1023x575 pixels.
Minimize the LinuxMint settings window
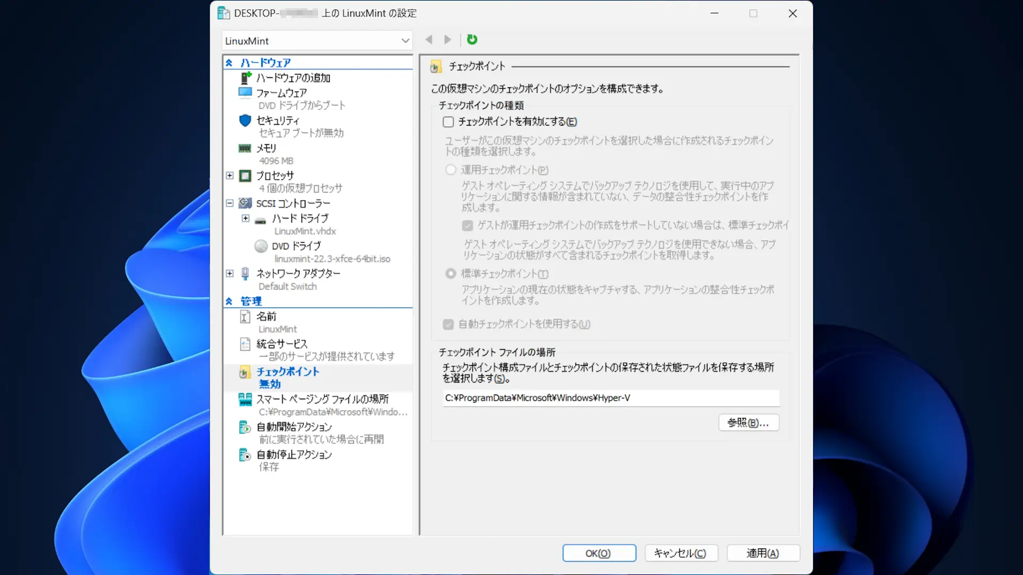click(715, 13)
